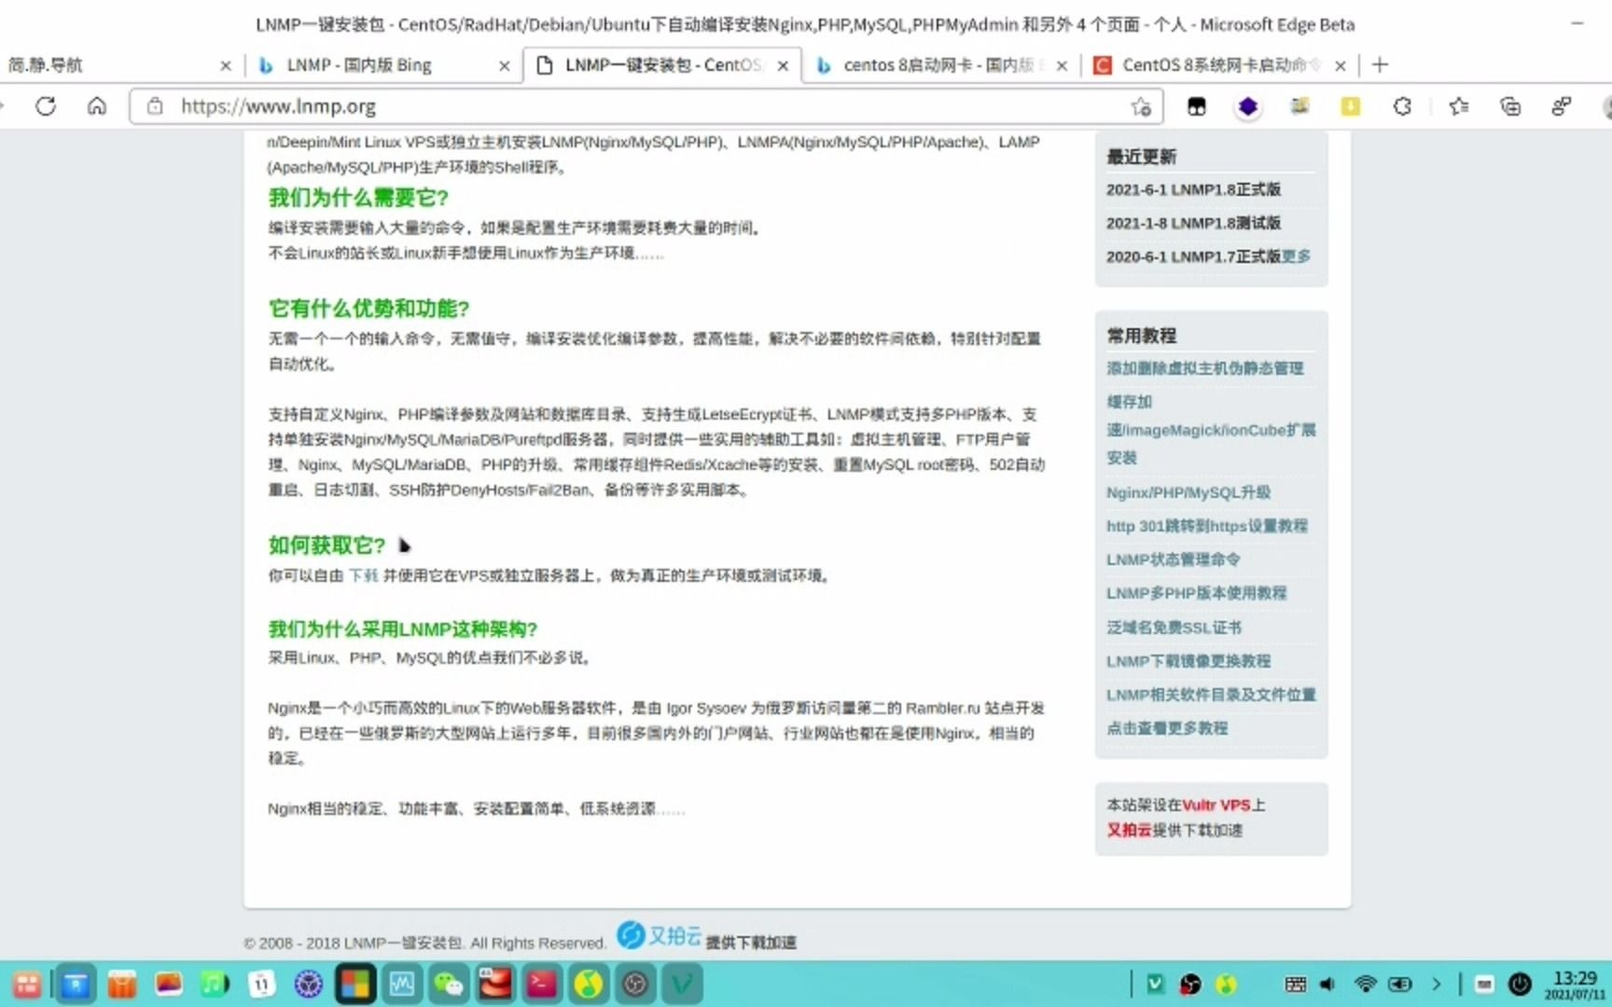The height and width of the screenshot is (1007, 1612).
Task: Open the yellow download extension icon
Action: [x=1350, y=106]
